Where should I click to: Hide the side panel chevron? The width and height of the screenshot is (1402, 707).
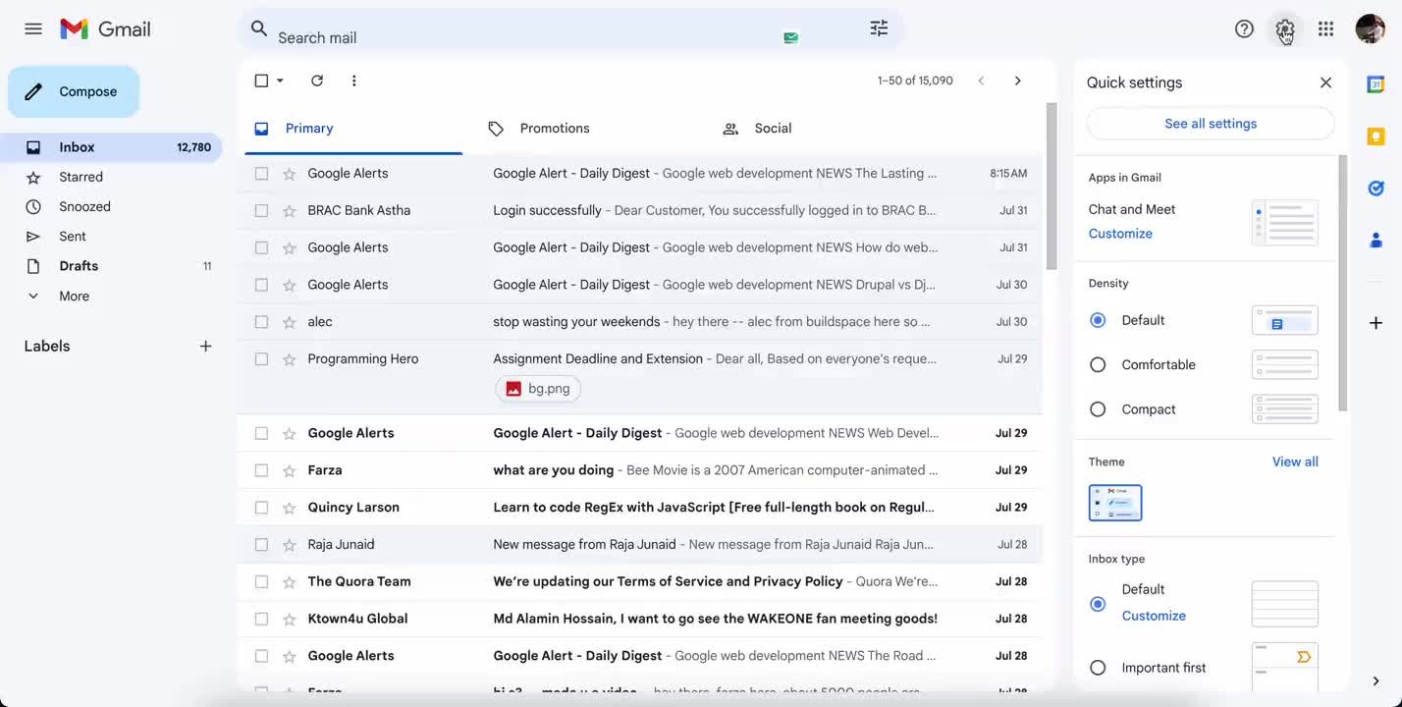[1375, 680]
